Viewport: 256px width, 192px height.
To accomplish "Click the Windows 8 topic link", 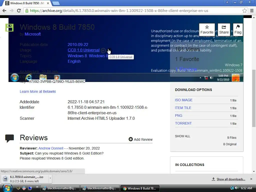I will pos(77,56).
